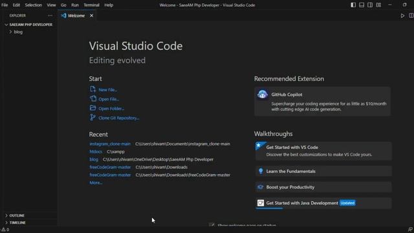Toggle panel layout icon in title bar

[x=362, y=5]
